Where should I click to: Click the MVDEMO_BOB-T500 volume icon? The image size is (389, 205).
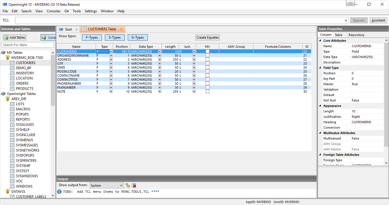point(8,58)
